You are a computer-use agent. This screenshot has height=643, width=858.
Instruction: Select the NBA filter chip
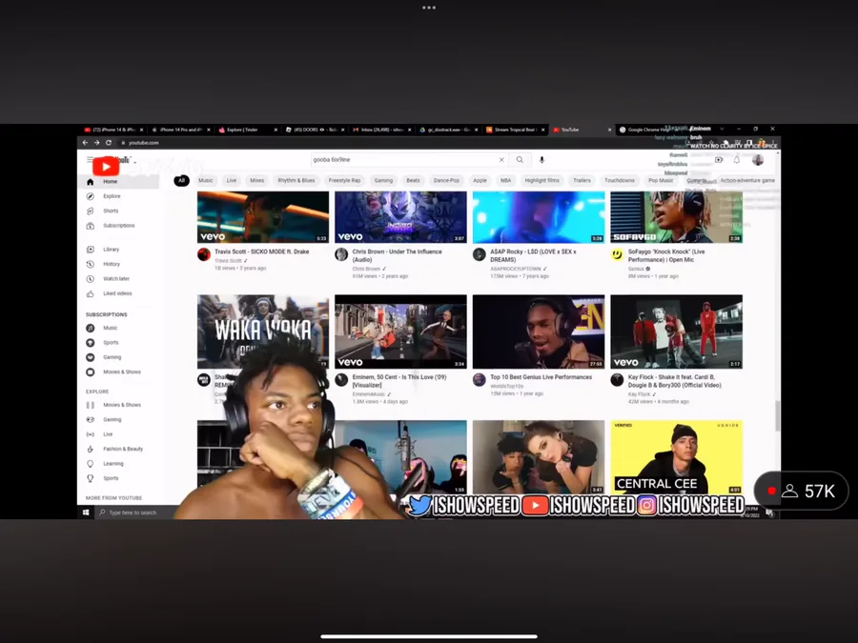coord(505,180)
